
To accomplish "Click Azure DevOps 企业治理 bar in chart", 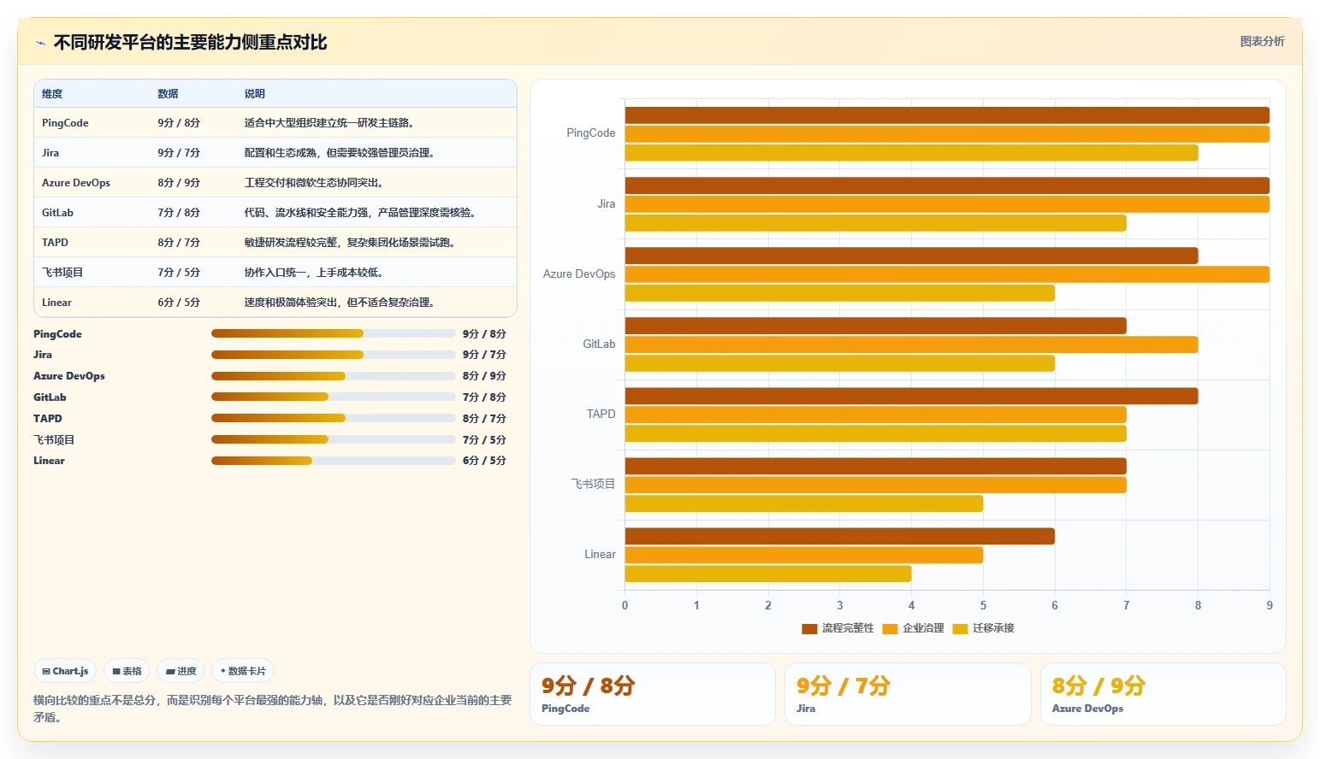I will tap(947, 274).
